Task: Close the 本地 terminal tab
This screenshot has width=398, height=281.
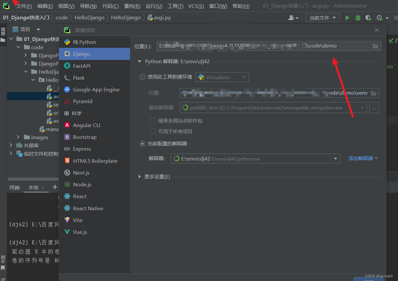Action: (42, 188)
